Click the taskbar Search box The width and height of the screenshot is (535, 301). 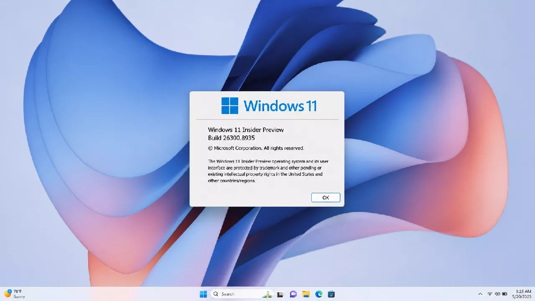click(x=242, y=294)
